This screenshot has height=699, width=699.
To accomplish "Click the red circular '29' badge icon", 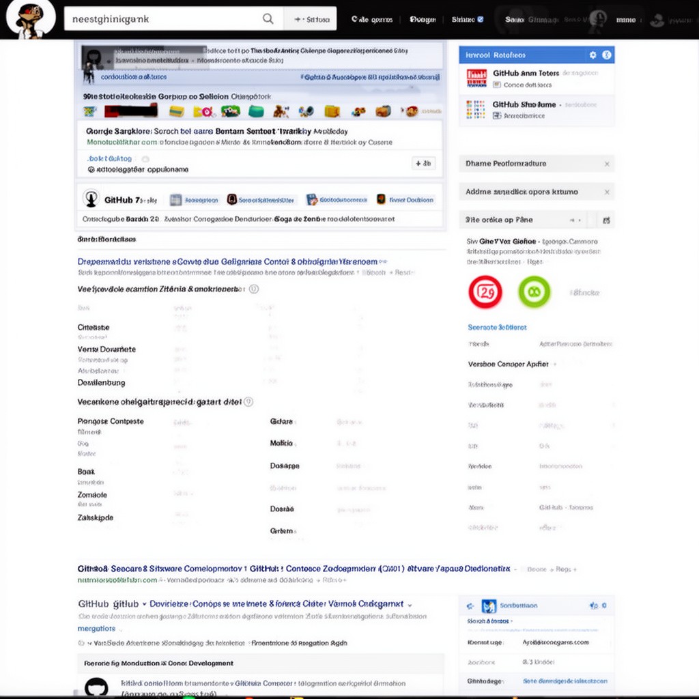I will click(x=485, y=292).
